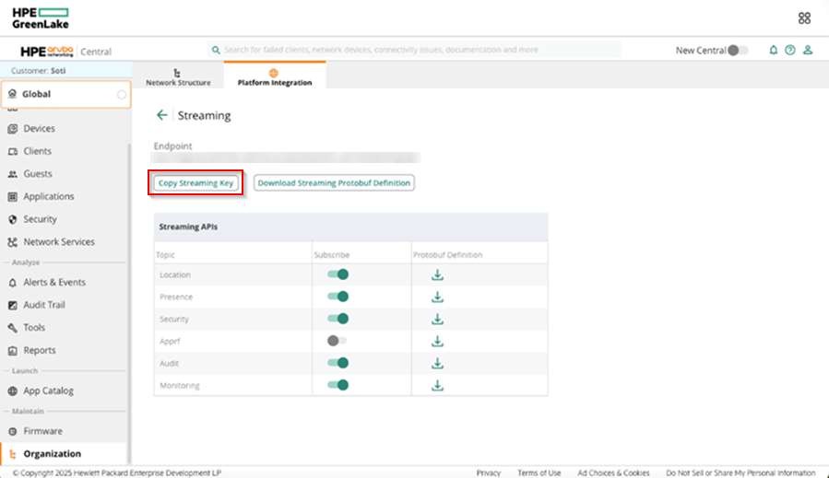This screenshot has height=478, width=829.
Task: Click the Streaming APIs table heading
Action: click(188, 227)
